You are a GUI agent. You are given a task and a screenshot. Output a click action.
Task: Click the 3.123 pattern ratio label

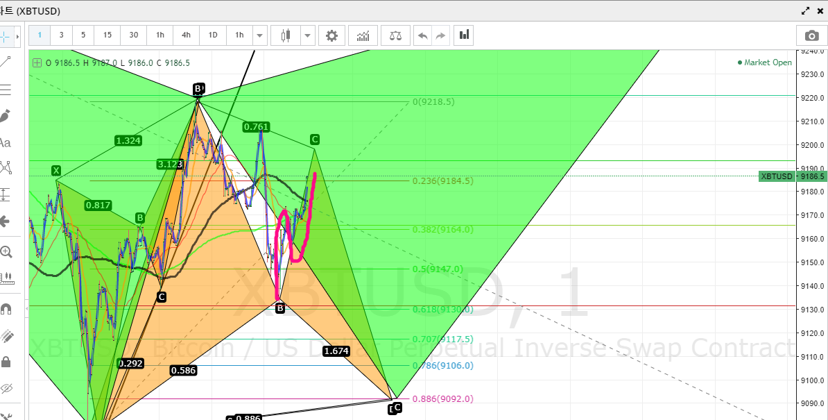(170, 165)
